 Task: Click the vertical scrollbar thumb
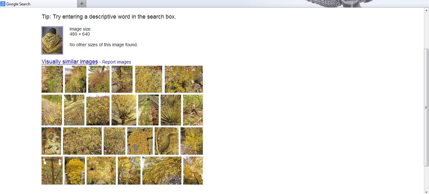426,107
